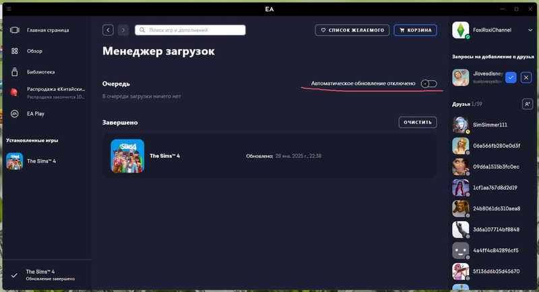Screen dimensions: 539x292
Task: Open the Корзина cart
Action: (x=415, y=30)
